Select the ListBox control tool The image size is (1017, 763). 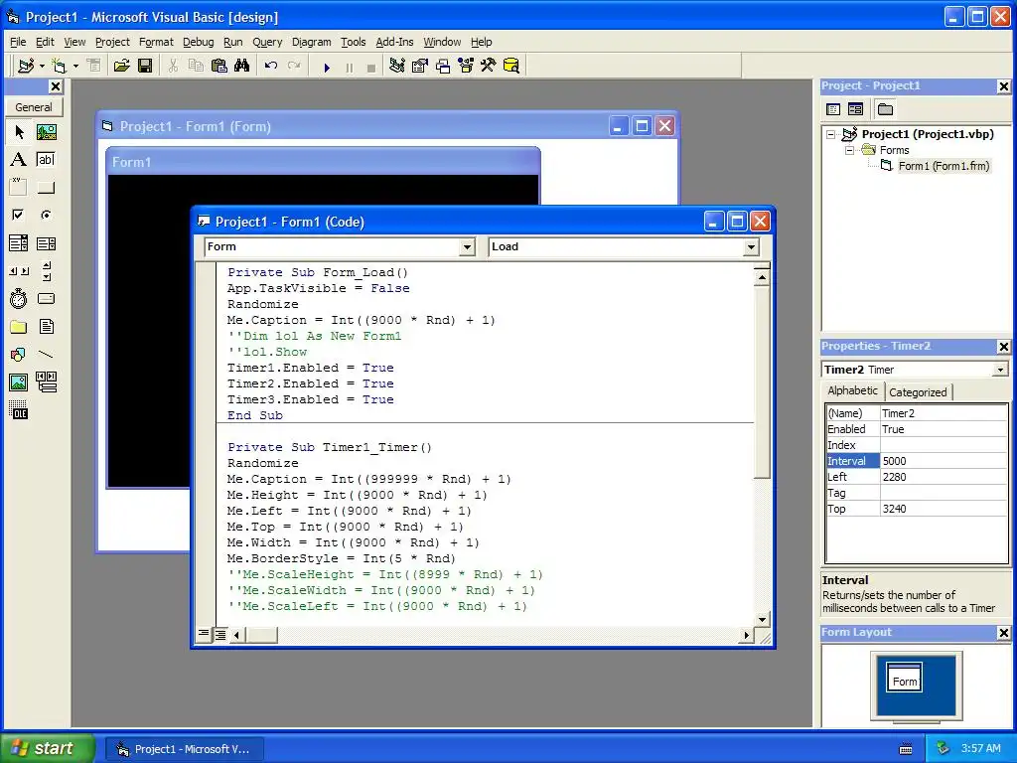pyautogui.click(x=46, y=243)
